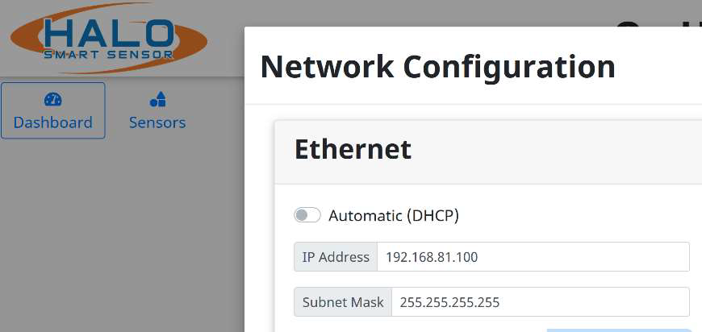Focus the Subnet Mask input field

(x=540, y=302)
